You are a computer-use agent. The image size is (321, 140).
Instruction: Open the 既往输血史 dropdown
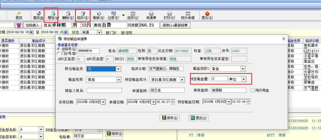tap(118, 69)
